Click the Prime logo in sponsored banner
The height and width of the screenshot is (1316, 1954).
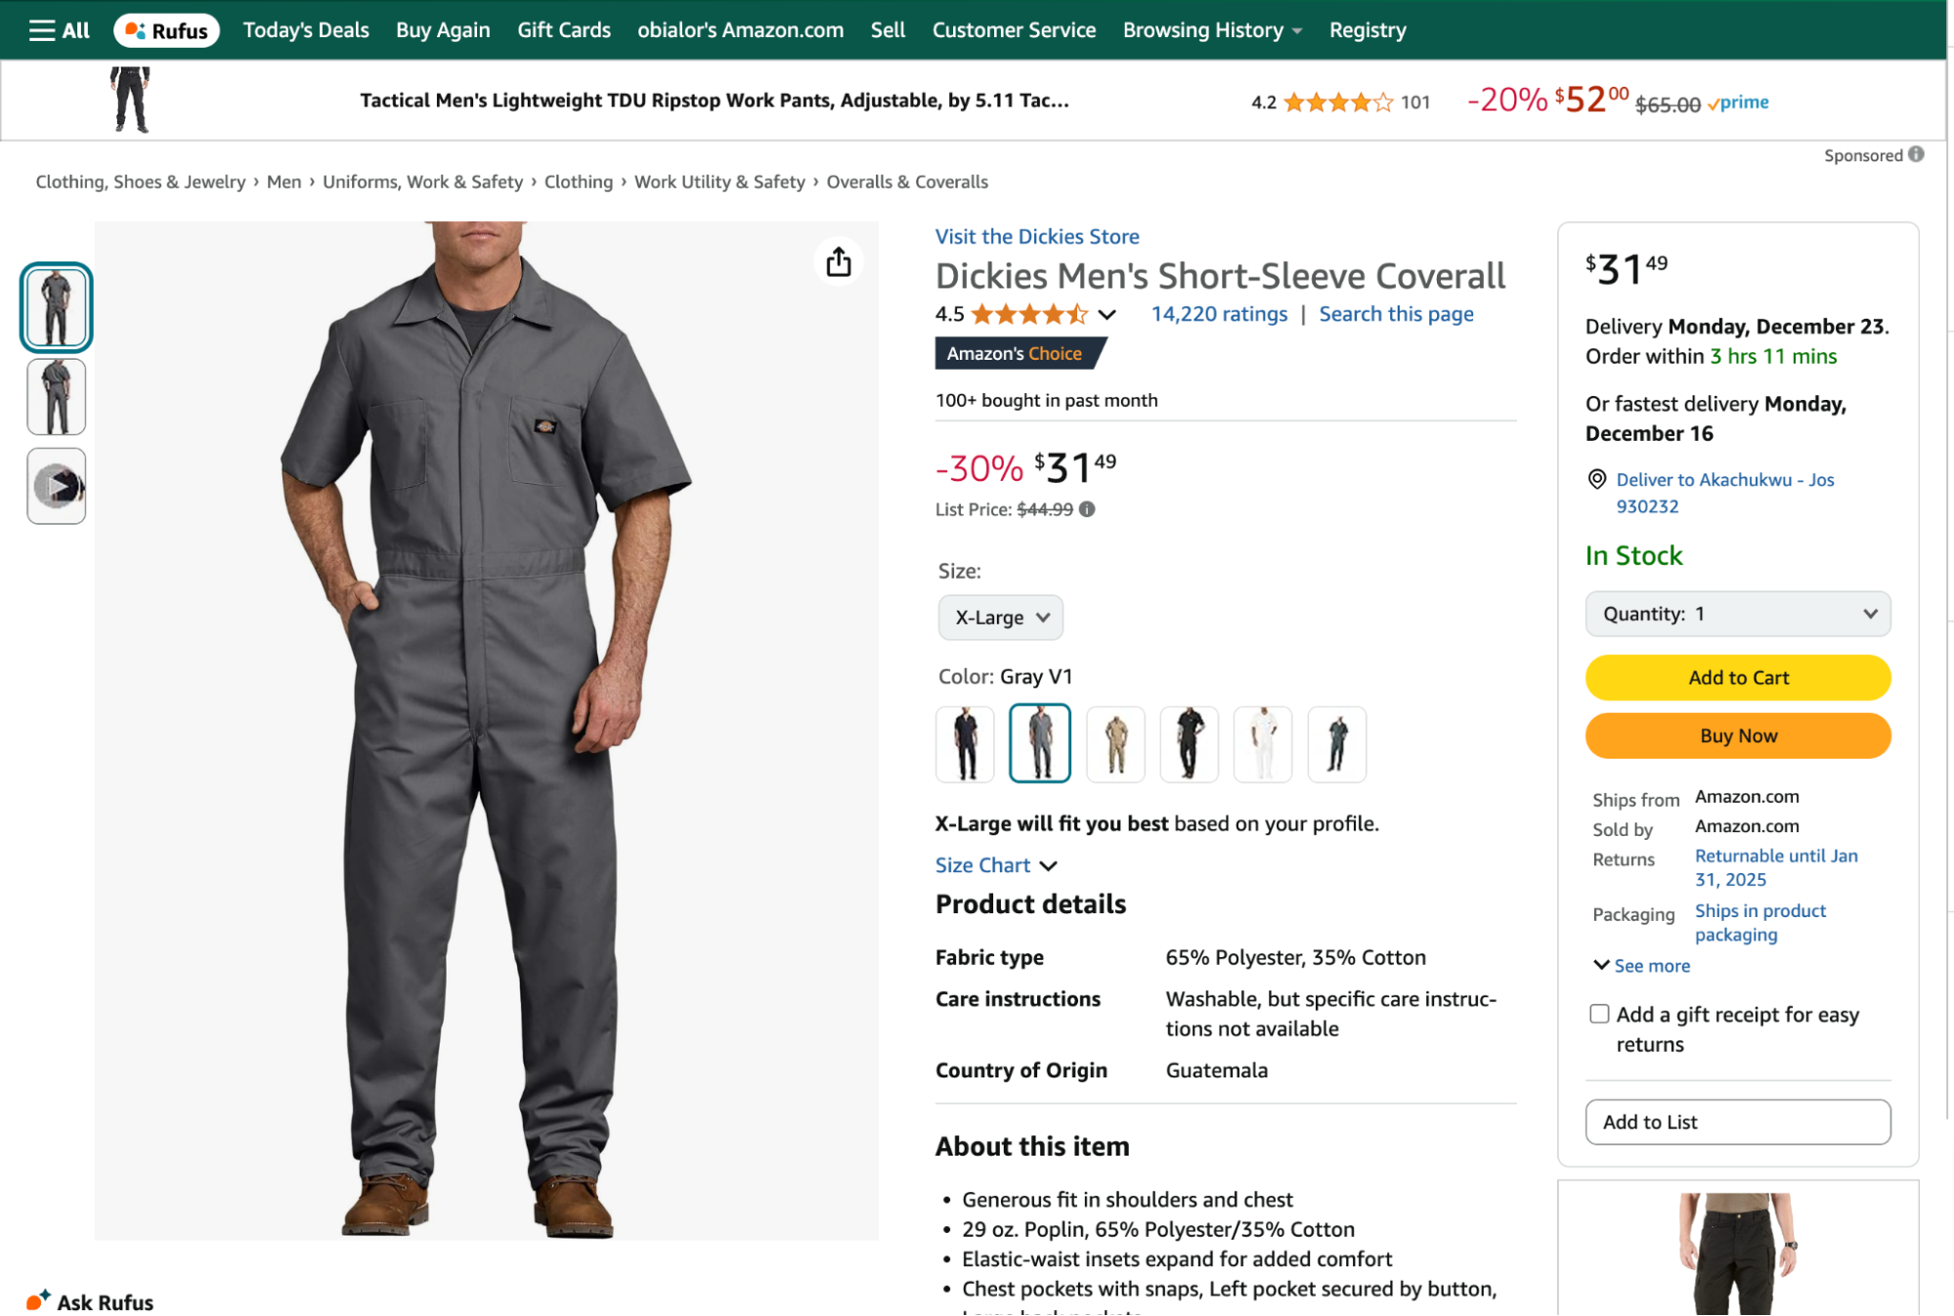1739,102
